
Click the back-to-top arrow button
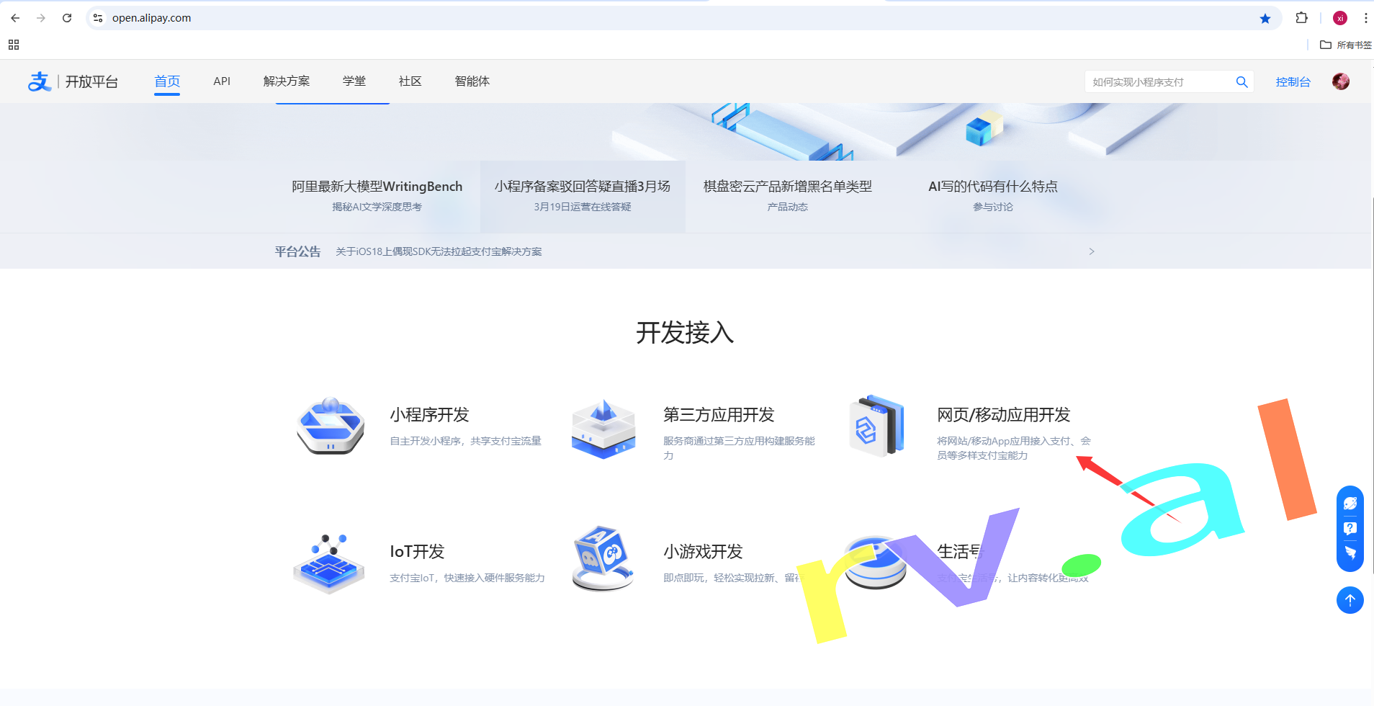[x=1350, y=600]
